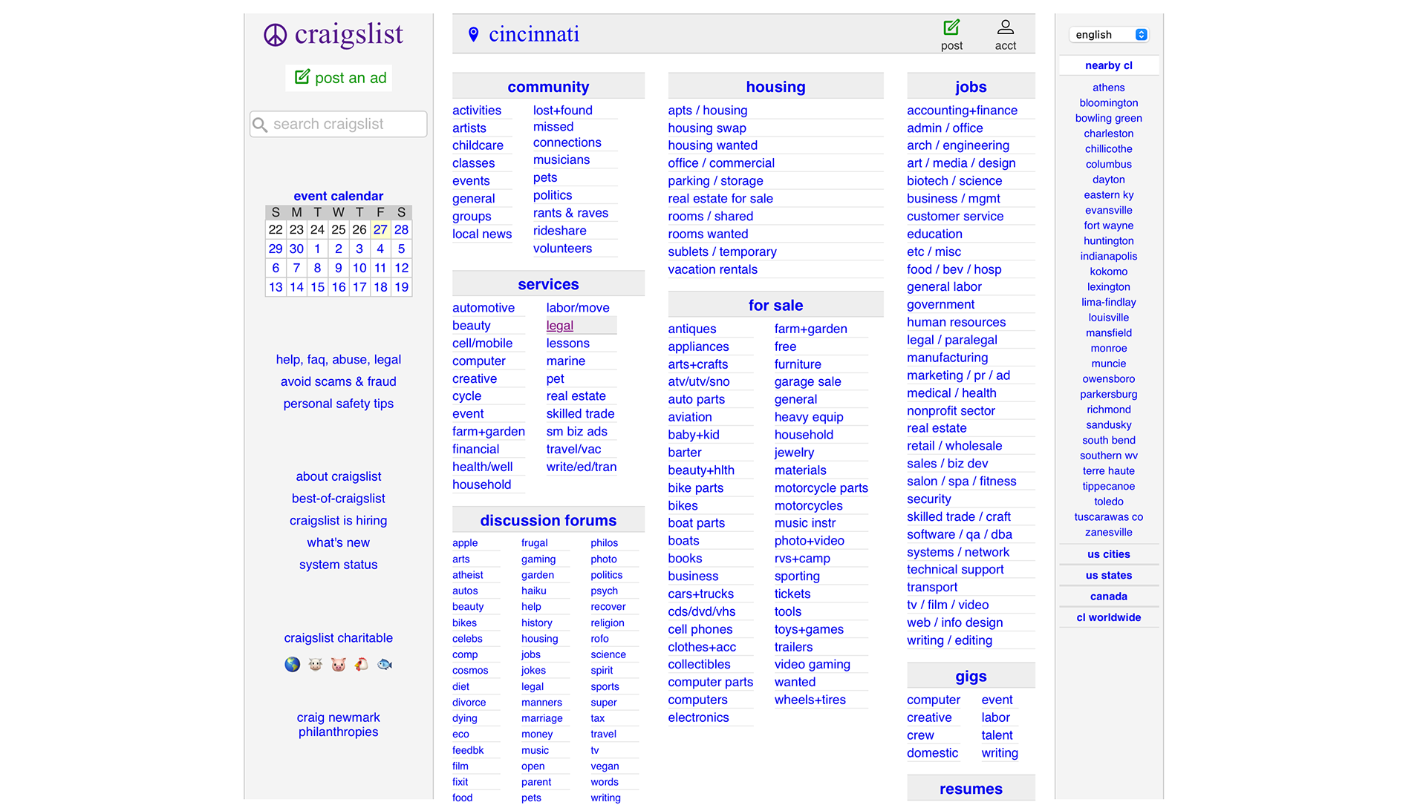Open system status link
The image size is (1426, 805).
coord(339,565)
